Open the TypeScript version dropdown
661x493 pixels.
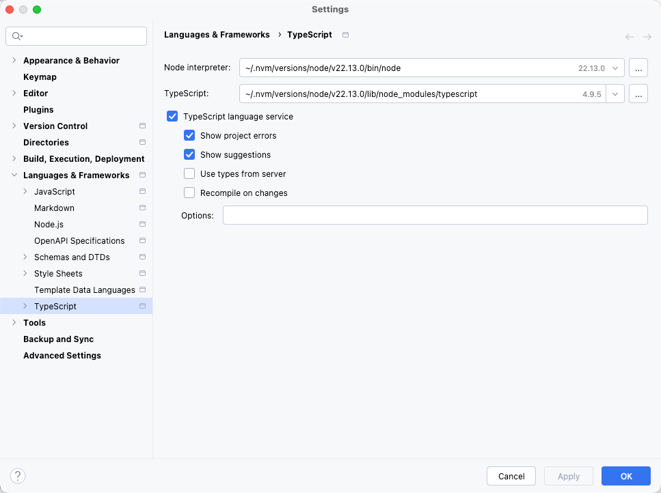615,94
